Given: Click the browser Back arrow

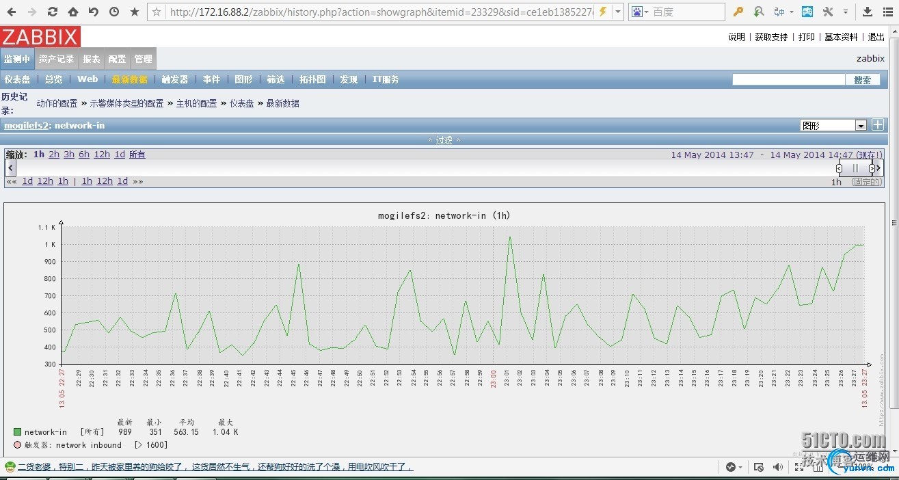Looking at the screenshot, I should pos(11,12).
